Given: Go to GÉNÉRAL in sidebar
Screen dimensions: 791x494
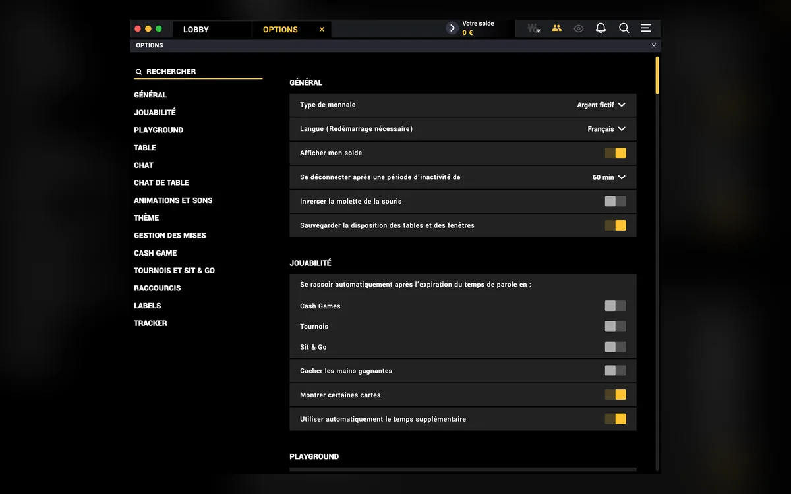Looking at the screenshot, I should [150, 95].
